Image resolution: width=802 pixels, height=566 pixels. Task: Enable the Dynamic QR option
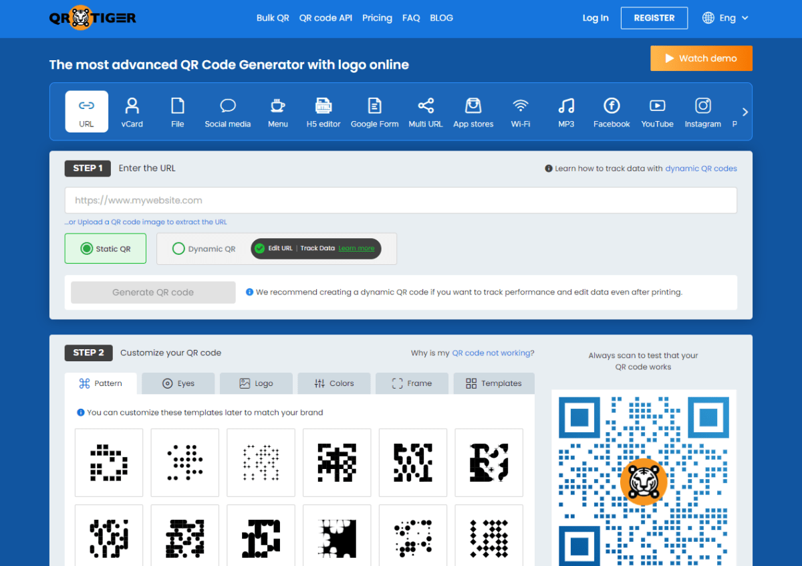click(178, 248)
